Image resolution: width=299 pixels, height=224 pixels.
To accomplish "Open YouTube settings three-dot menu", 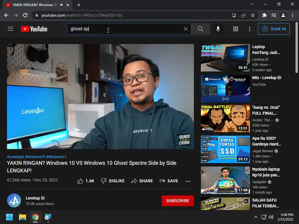I will click(x=249, y=29).
